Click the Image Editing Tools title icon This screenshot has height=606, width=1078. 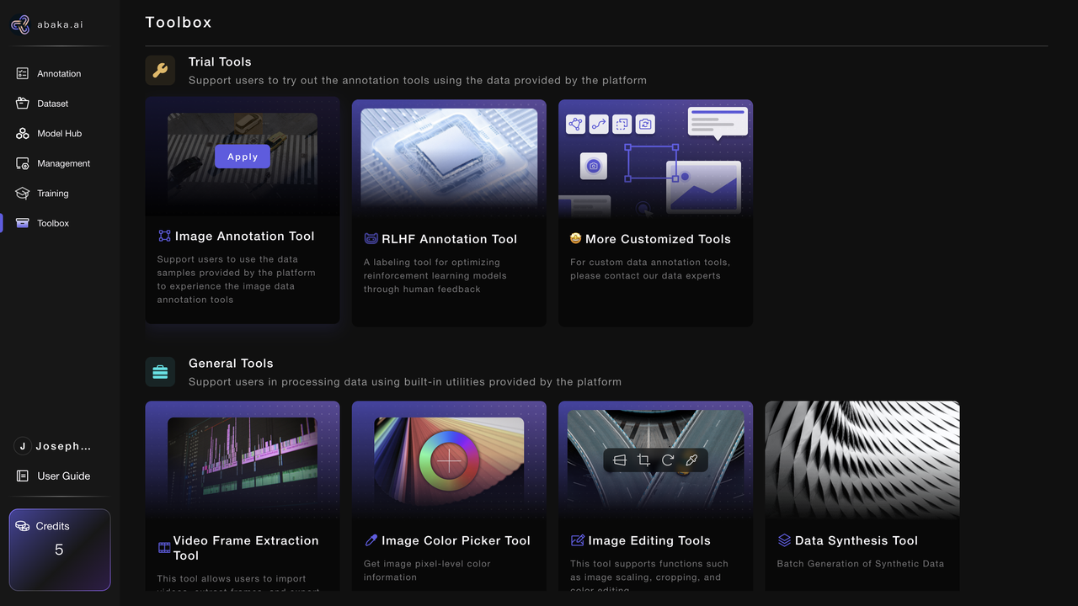(x=577, y=540)
